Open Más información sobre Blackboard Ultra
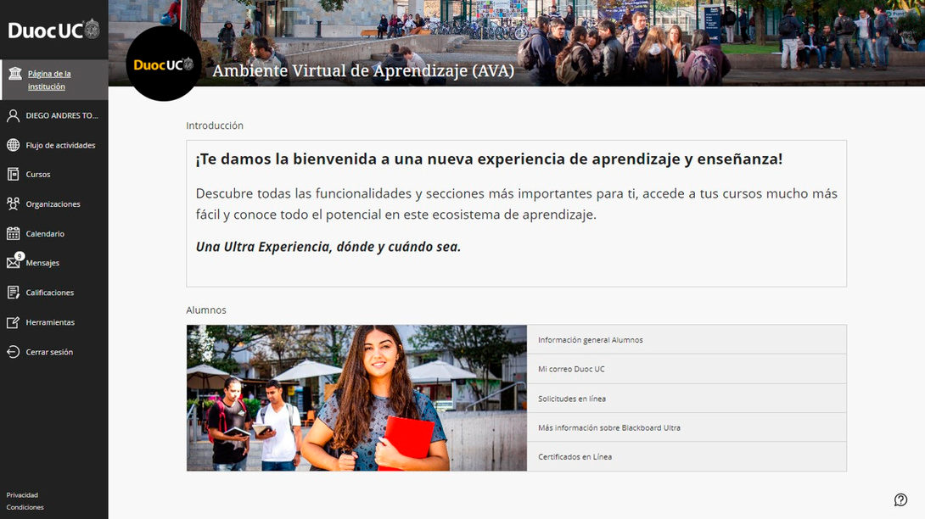925x519 pixels. (x=687, y=427)
